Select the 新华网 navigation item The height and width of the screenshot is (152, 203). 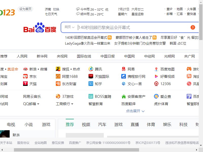(x=42, y=56)
